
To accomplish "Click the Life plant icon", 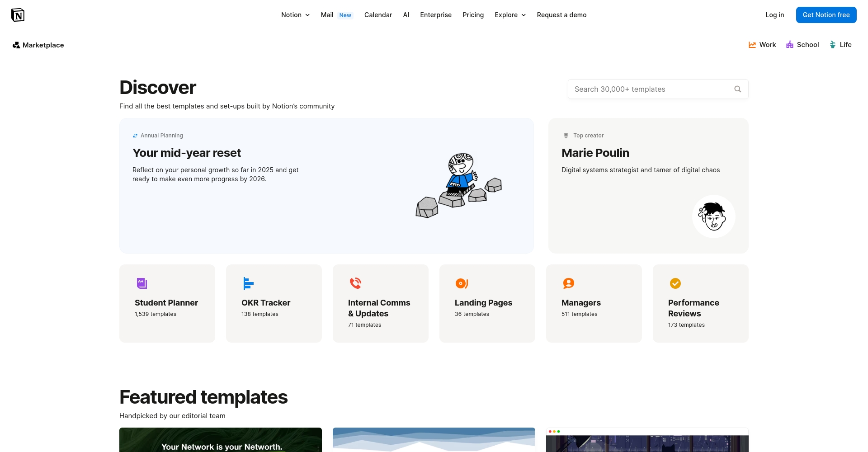I will [x=833, y=44].
